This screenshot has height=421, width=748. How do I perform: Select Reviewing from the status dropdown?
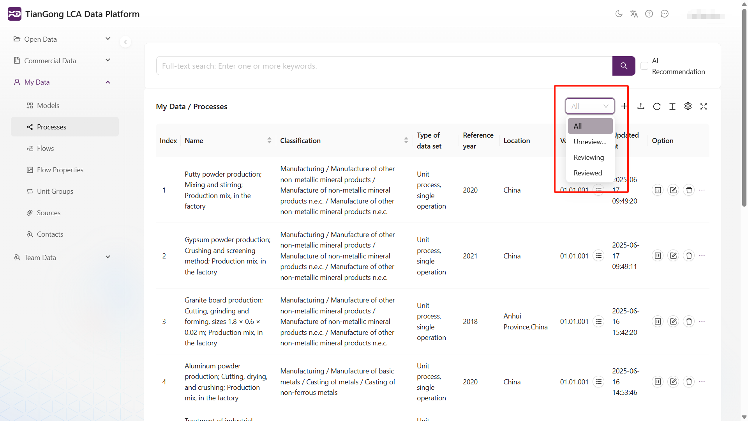coord(589,157)
